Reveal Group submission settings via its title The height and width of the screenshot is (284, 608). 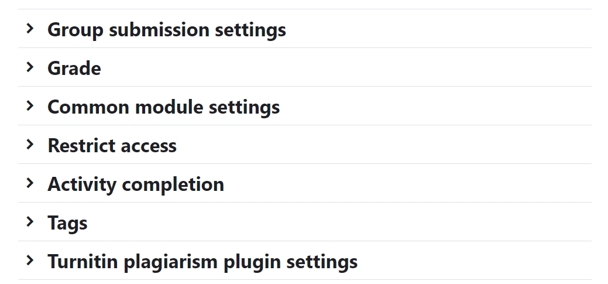coord(166,29)
